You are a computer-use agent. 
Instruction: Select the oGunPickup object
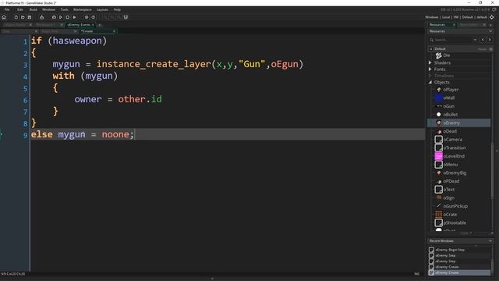click(455, 206)
